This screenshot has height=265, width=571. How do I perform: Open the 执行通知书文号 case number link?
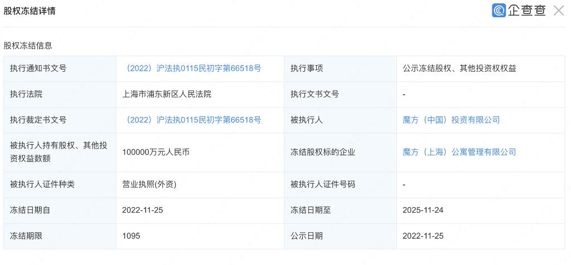point(192,68)
